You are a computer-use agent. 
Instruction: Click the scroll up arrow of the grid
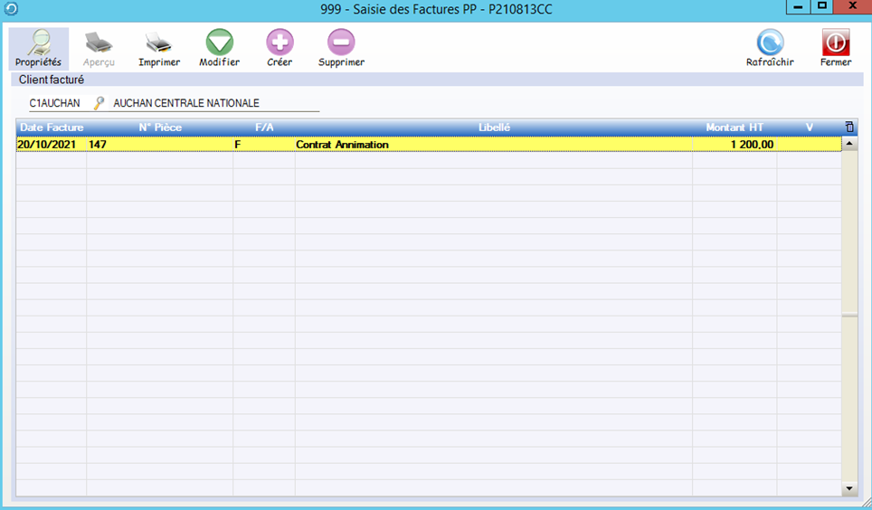pyautogui.click(x=849, y=144)
